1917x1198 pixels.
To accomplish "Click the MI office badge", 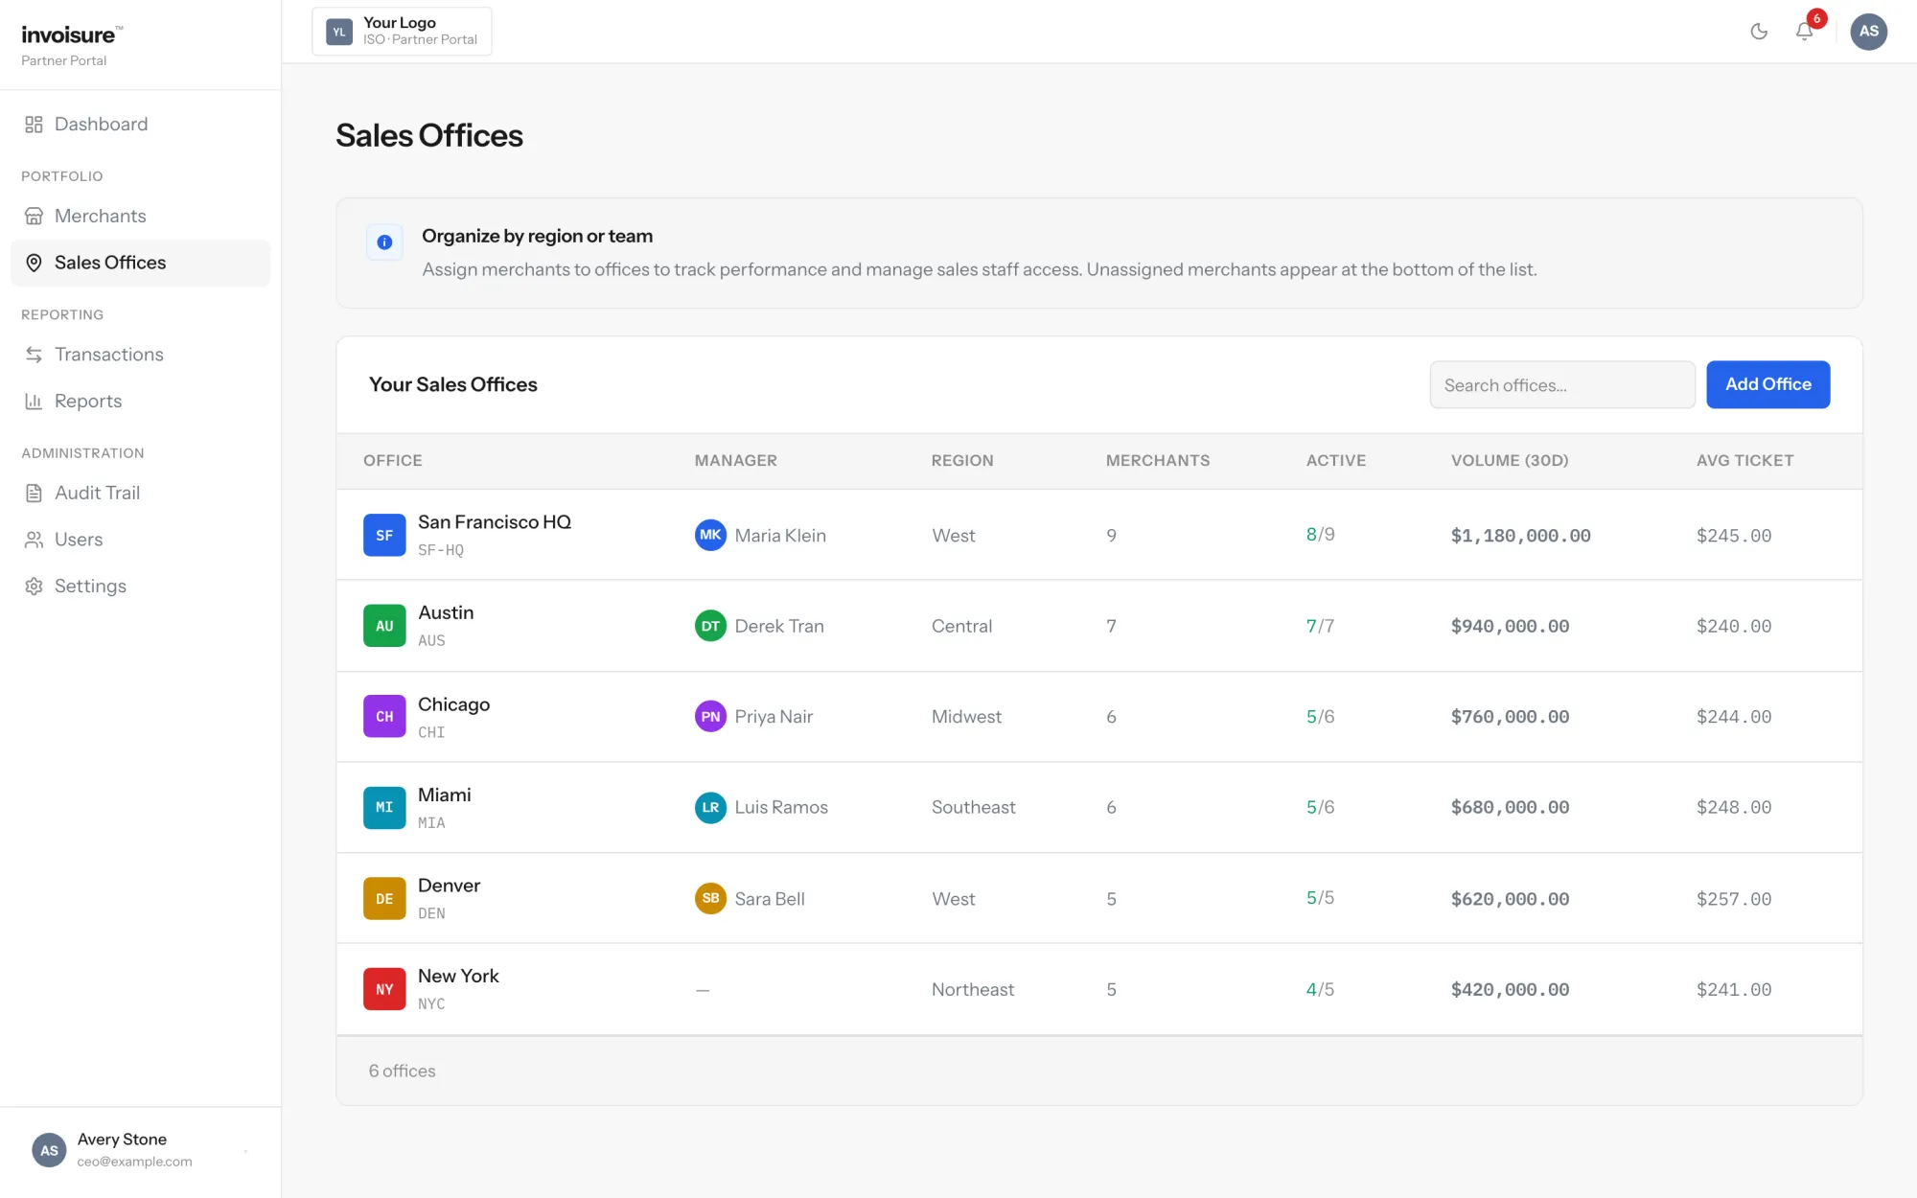I will (x=384, y=808).
